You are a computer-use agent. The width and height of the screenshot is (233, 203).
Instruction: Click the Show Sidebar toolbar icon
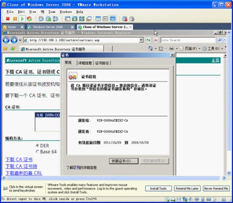(x=68, y=19)
